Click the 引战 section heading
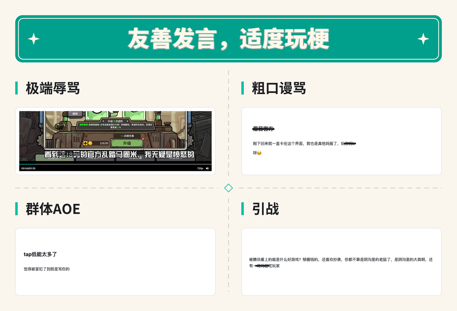The image size is (457, 311). (x=265, y=209)
